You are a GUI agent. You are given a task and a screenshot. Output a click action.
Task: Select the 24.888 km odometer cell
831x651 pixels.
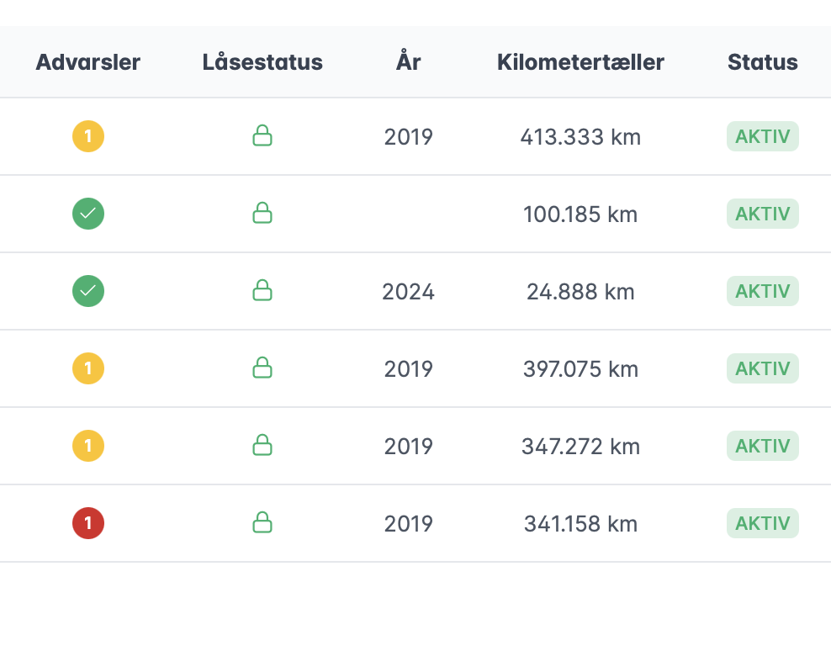pyautogui.click(x=580, y=292)
